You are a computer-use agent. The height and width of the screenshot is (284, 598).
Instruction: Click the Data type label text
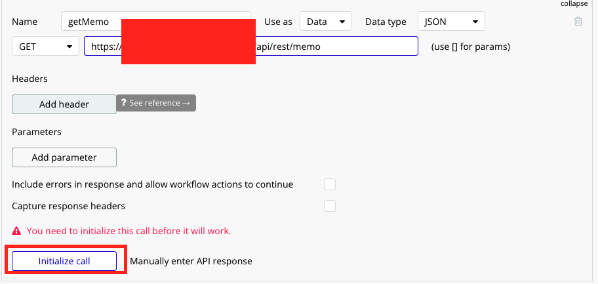point(386,22)
